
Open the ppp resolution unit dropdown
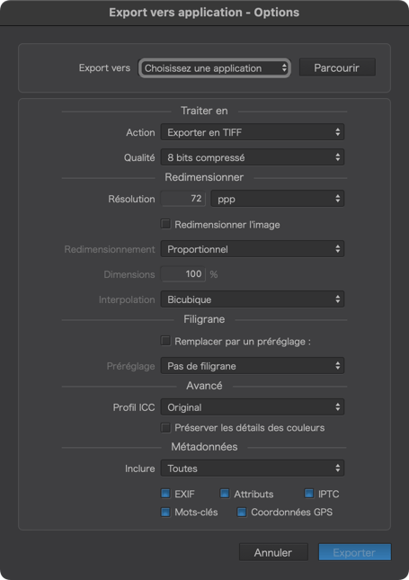(278, 199)
